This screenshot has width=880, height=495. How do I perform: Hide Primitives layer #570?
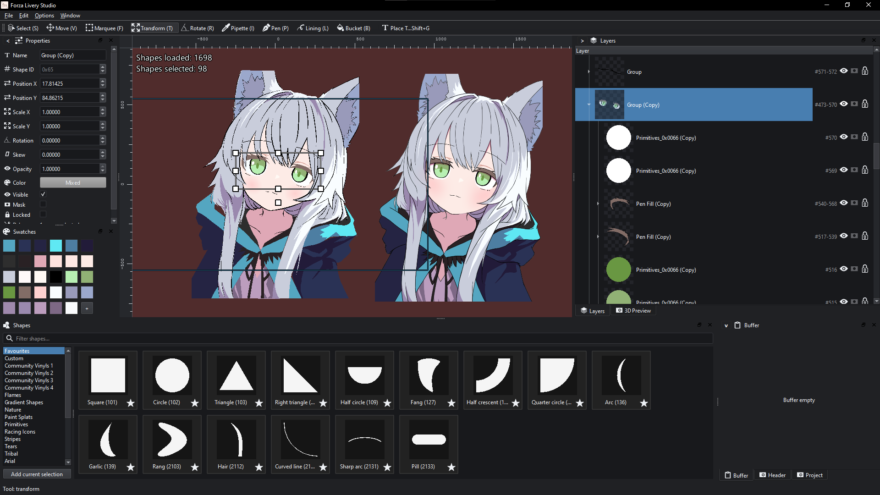(844, 137)
